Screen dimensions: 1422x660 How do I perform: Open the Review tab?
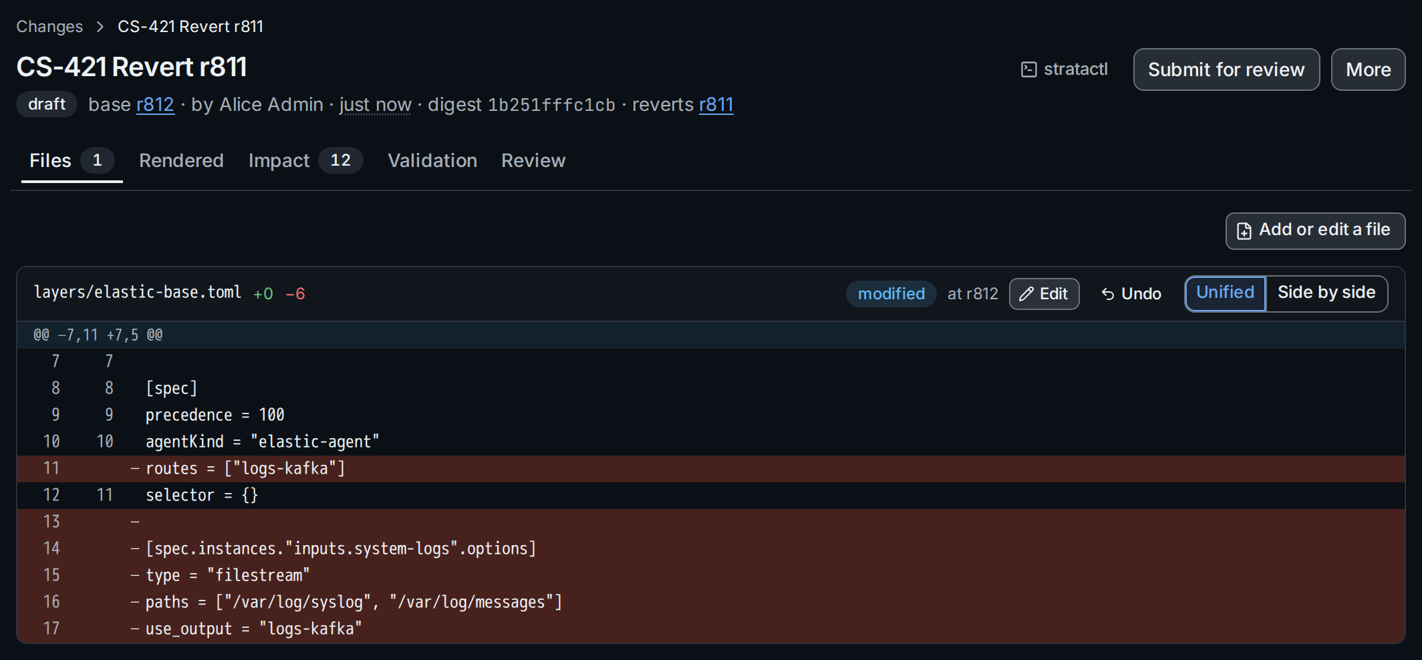click(533, 161)
